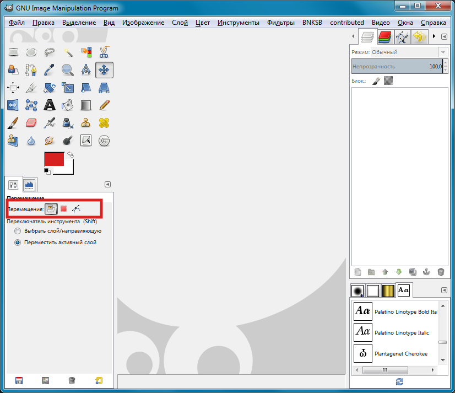Select the Foreground Select tool
Viewport: 455px width, 393px height.
13,70
